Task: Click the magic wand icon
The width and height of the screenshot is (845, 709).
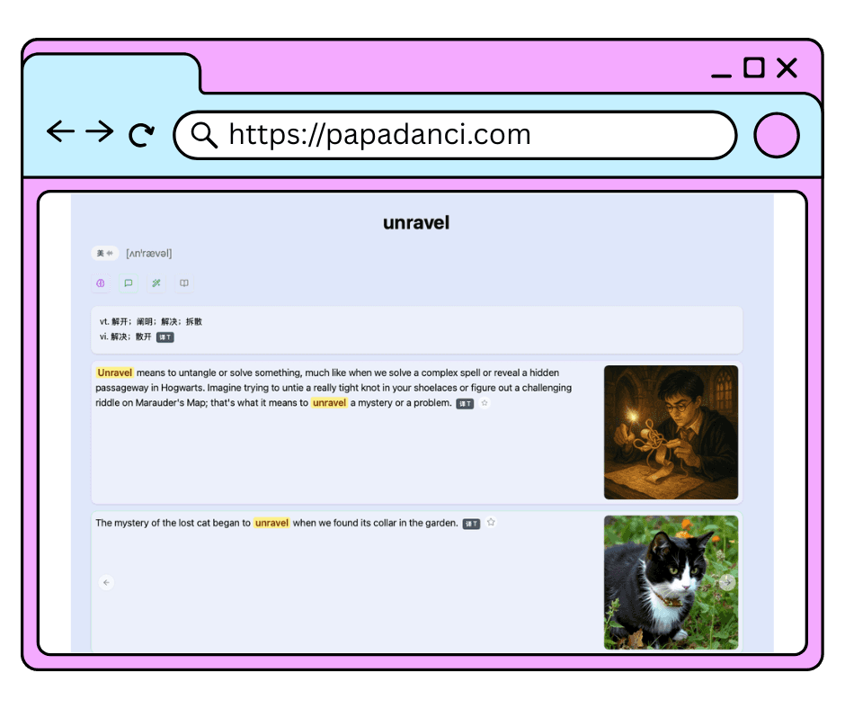Action: (x=156, y=283)
